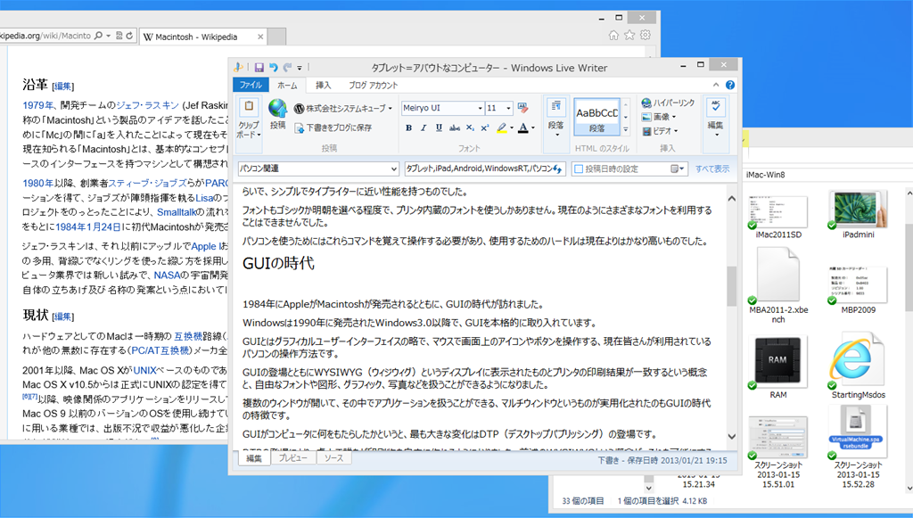Image resolution: width=913 pixels, height=518 pixels.
Task: Select the 編集 view tab at bottom
Action: [254, 458]
